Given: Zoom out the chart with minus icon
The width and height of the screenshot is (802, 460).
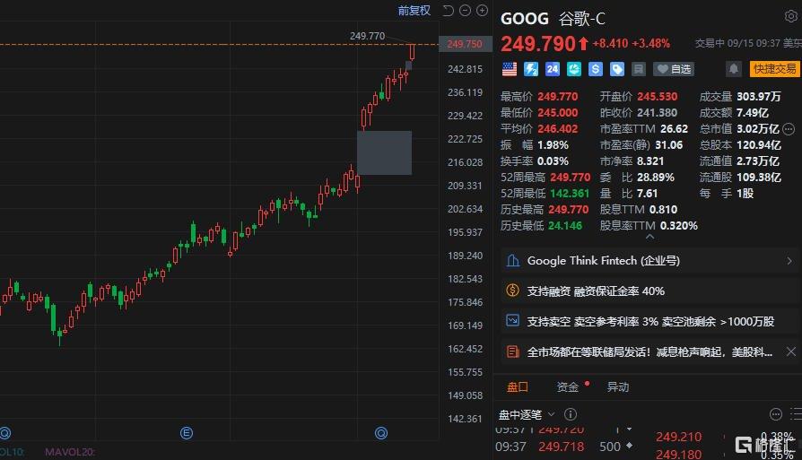Looking at the screenshot, I should 465,10.
